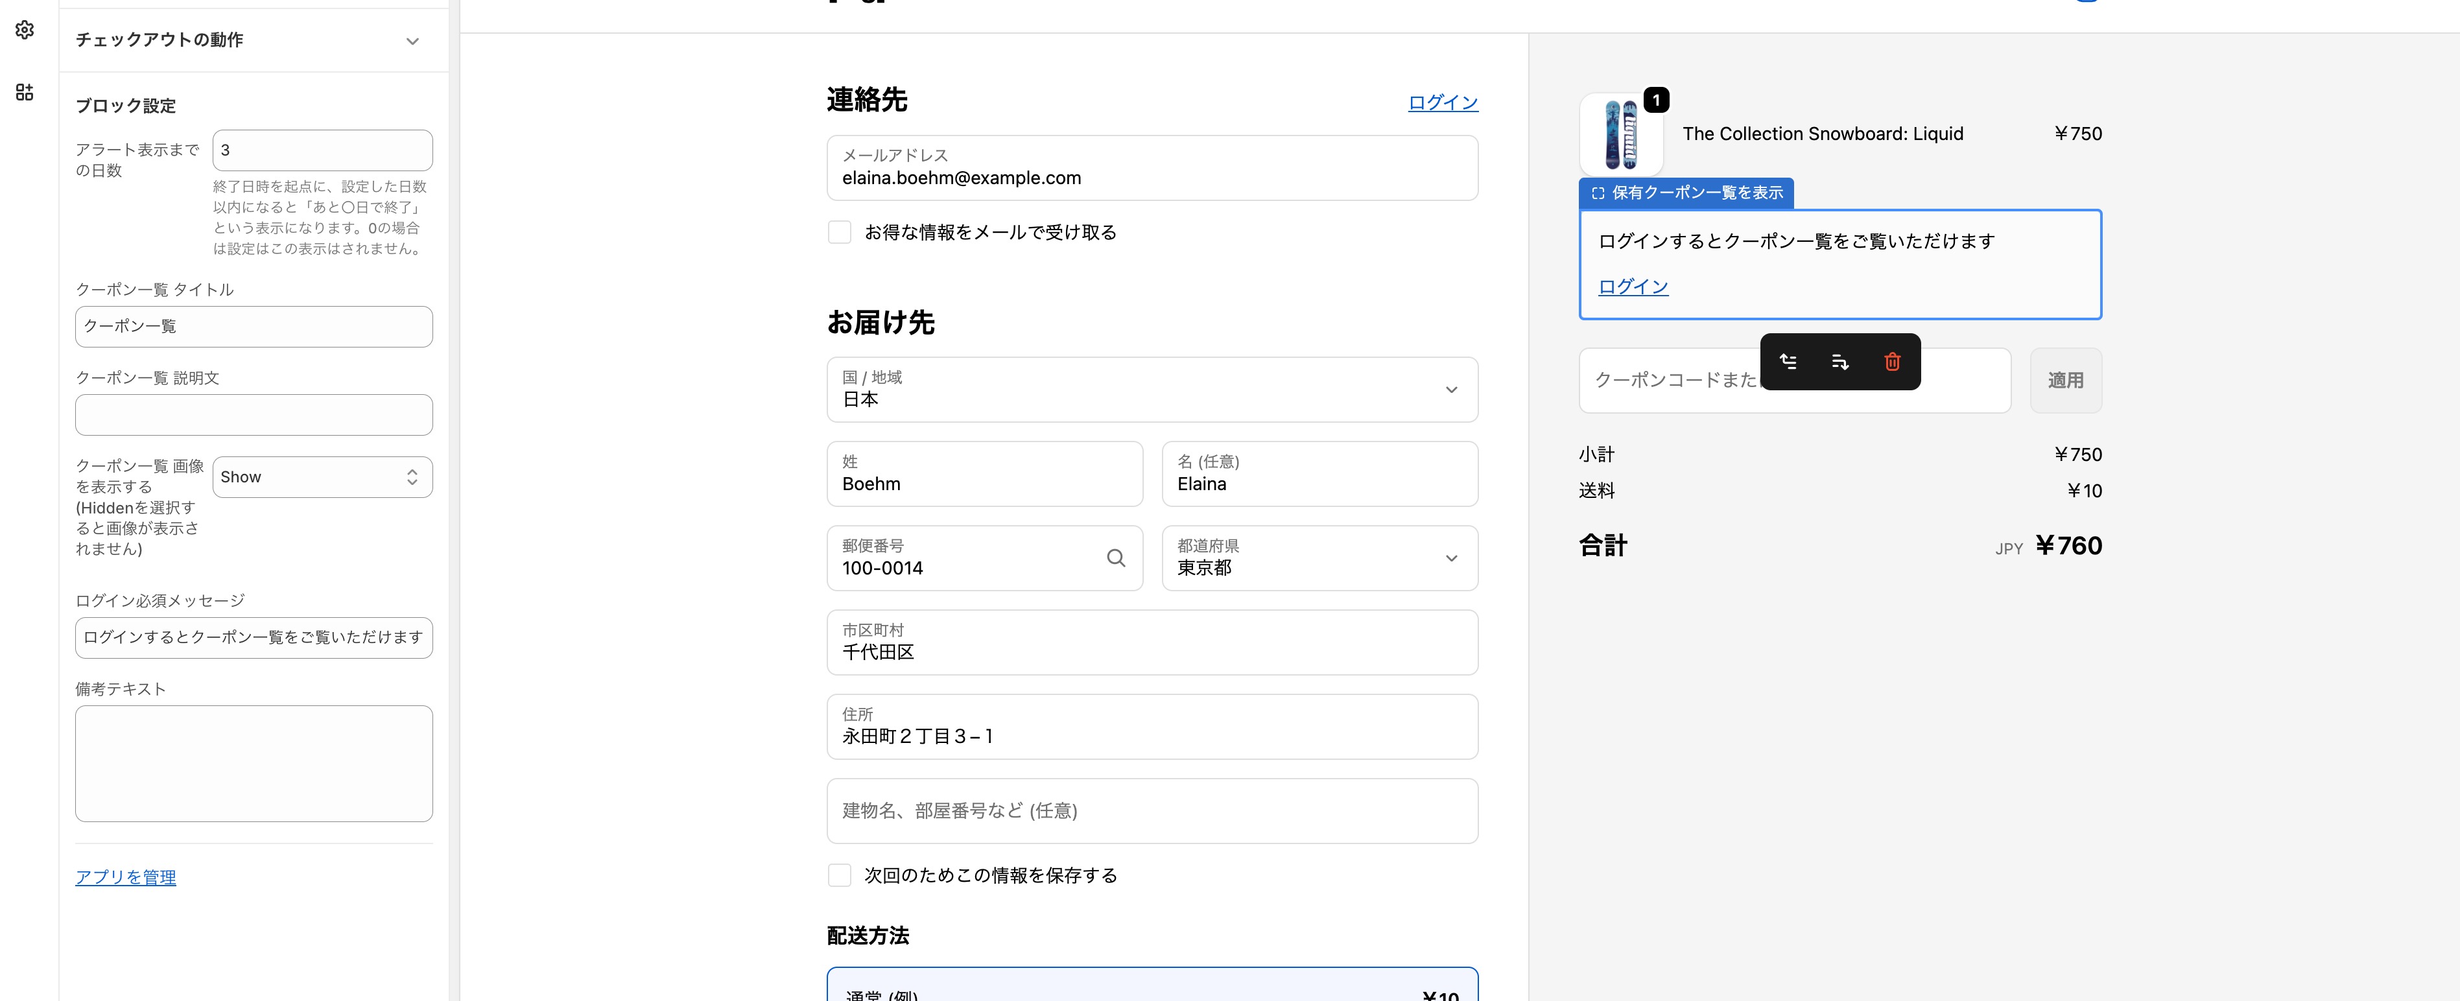Screen dimensions: 2460x1001
Task: Move the coupon block down
Action: point(1839,362)
